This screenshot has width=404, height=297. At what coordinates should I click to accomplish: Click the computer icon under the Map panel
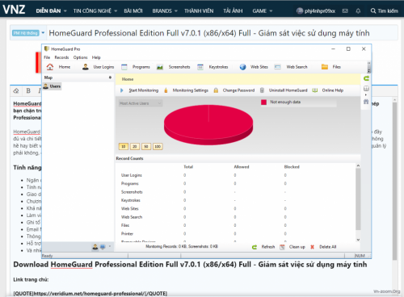click(103, 247)
